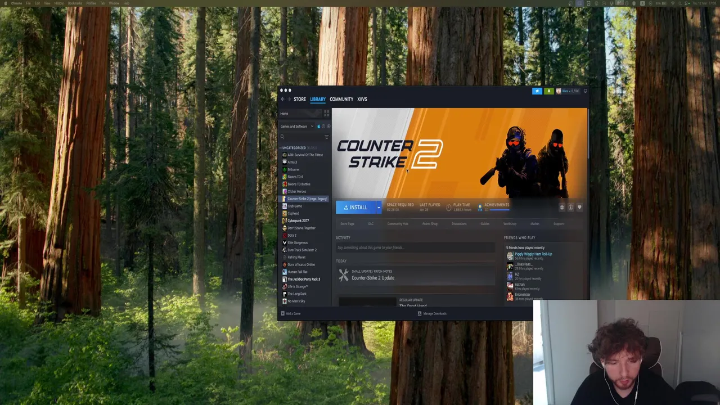Open the game's Store Page link
Screen dimensions: 720x405
[x=347, y=224]
